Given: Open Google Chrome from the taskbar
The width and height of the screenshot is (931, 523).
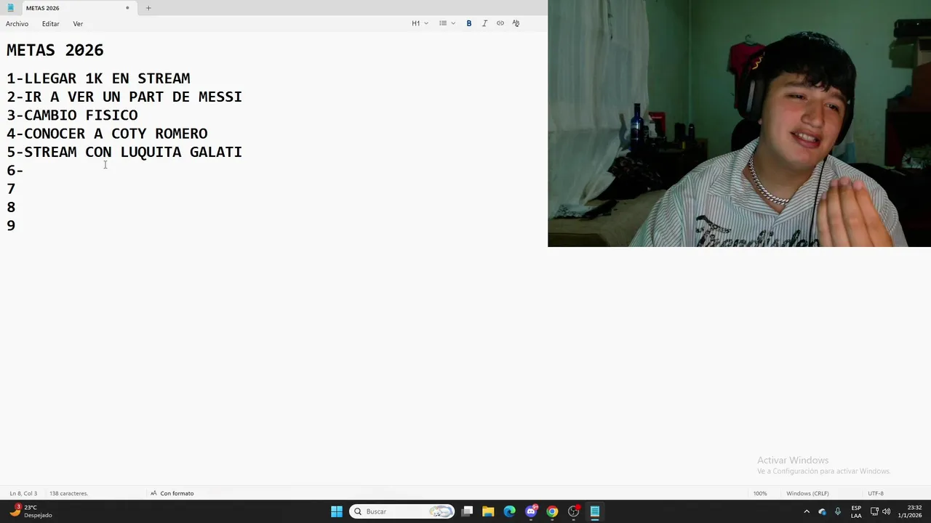Looking at the screenshot, I should 552,511.
